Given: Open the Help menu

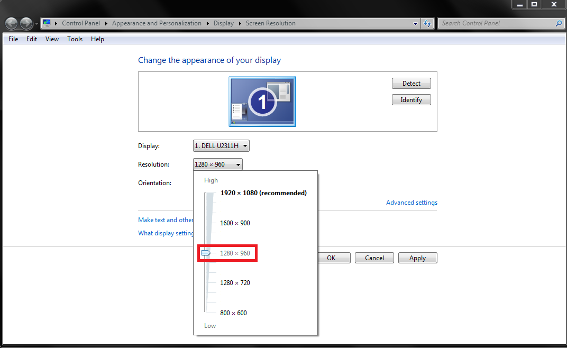Looking at the screenshot, I should [97, 39].
